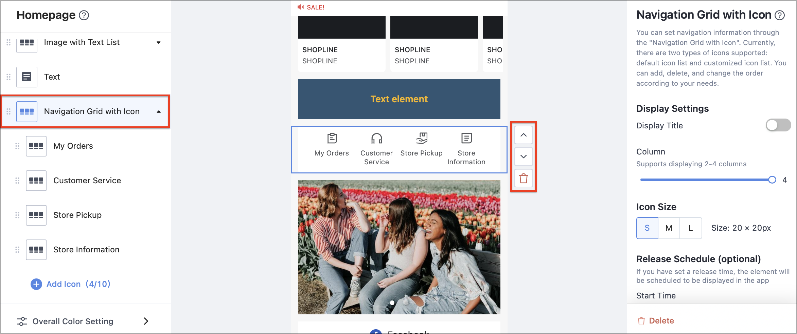This screenshot has width=797, height=334.
Task: Select icon size M
Action: (669, 228)
